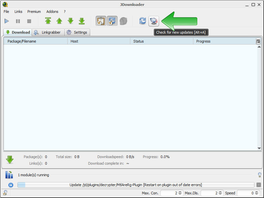Click the status bar icon at bottom-left
Viewport: 264px width, 198px height.
tap(5, 193)
